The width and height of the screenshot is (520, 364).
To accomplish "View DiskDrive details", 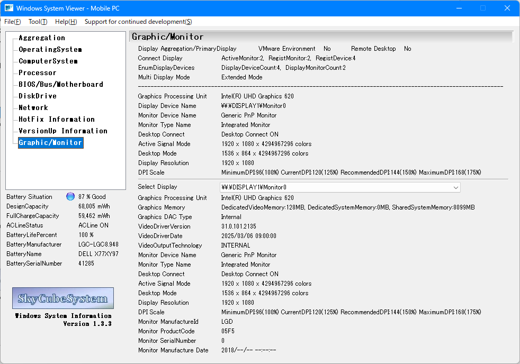I will coord(38,96).
